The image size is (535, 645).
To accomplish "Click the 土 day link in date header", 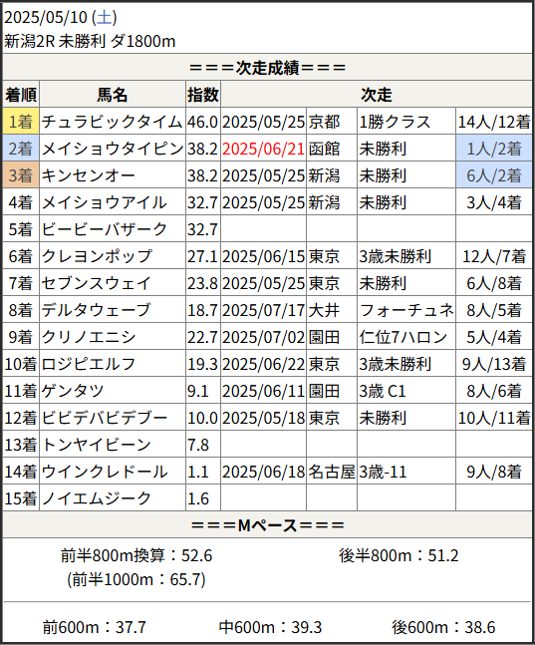I will [104, 18].
